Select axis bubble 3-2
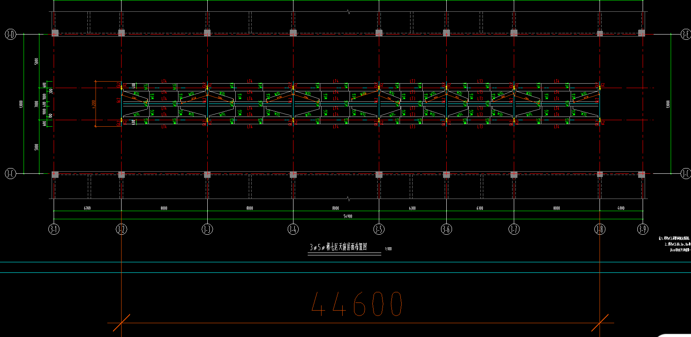 121,229
